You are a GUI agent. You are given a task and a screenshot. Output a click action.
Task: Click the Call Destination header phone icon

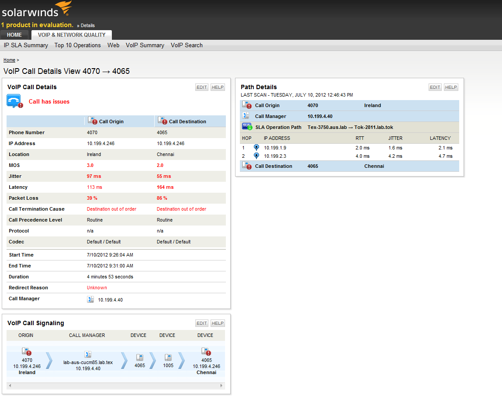163,121
